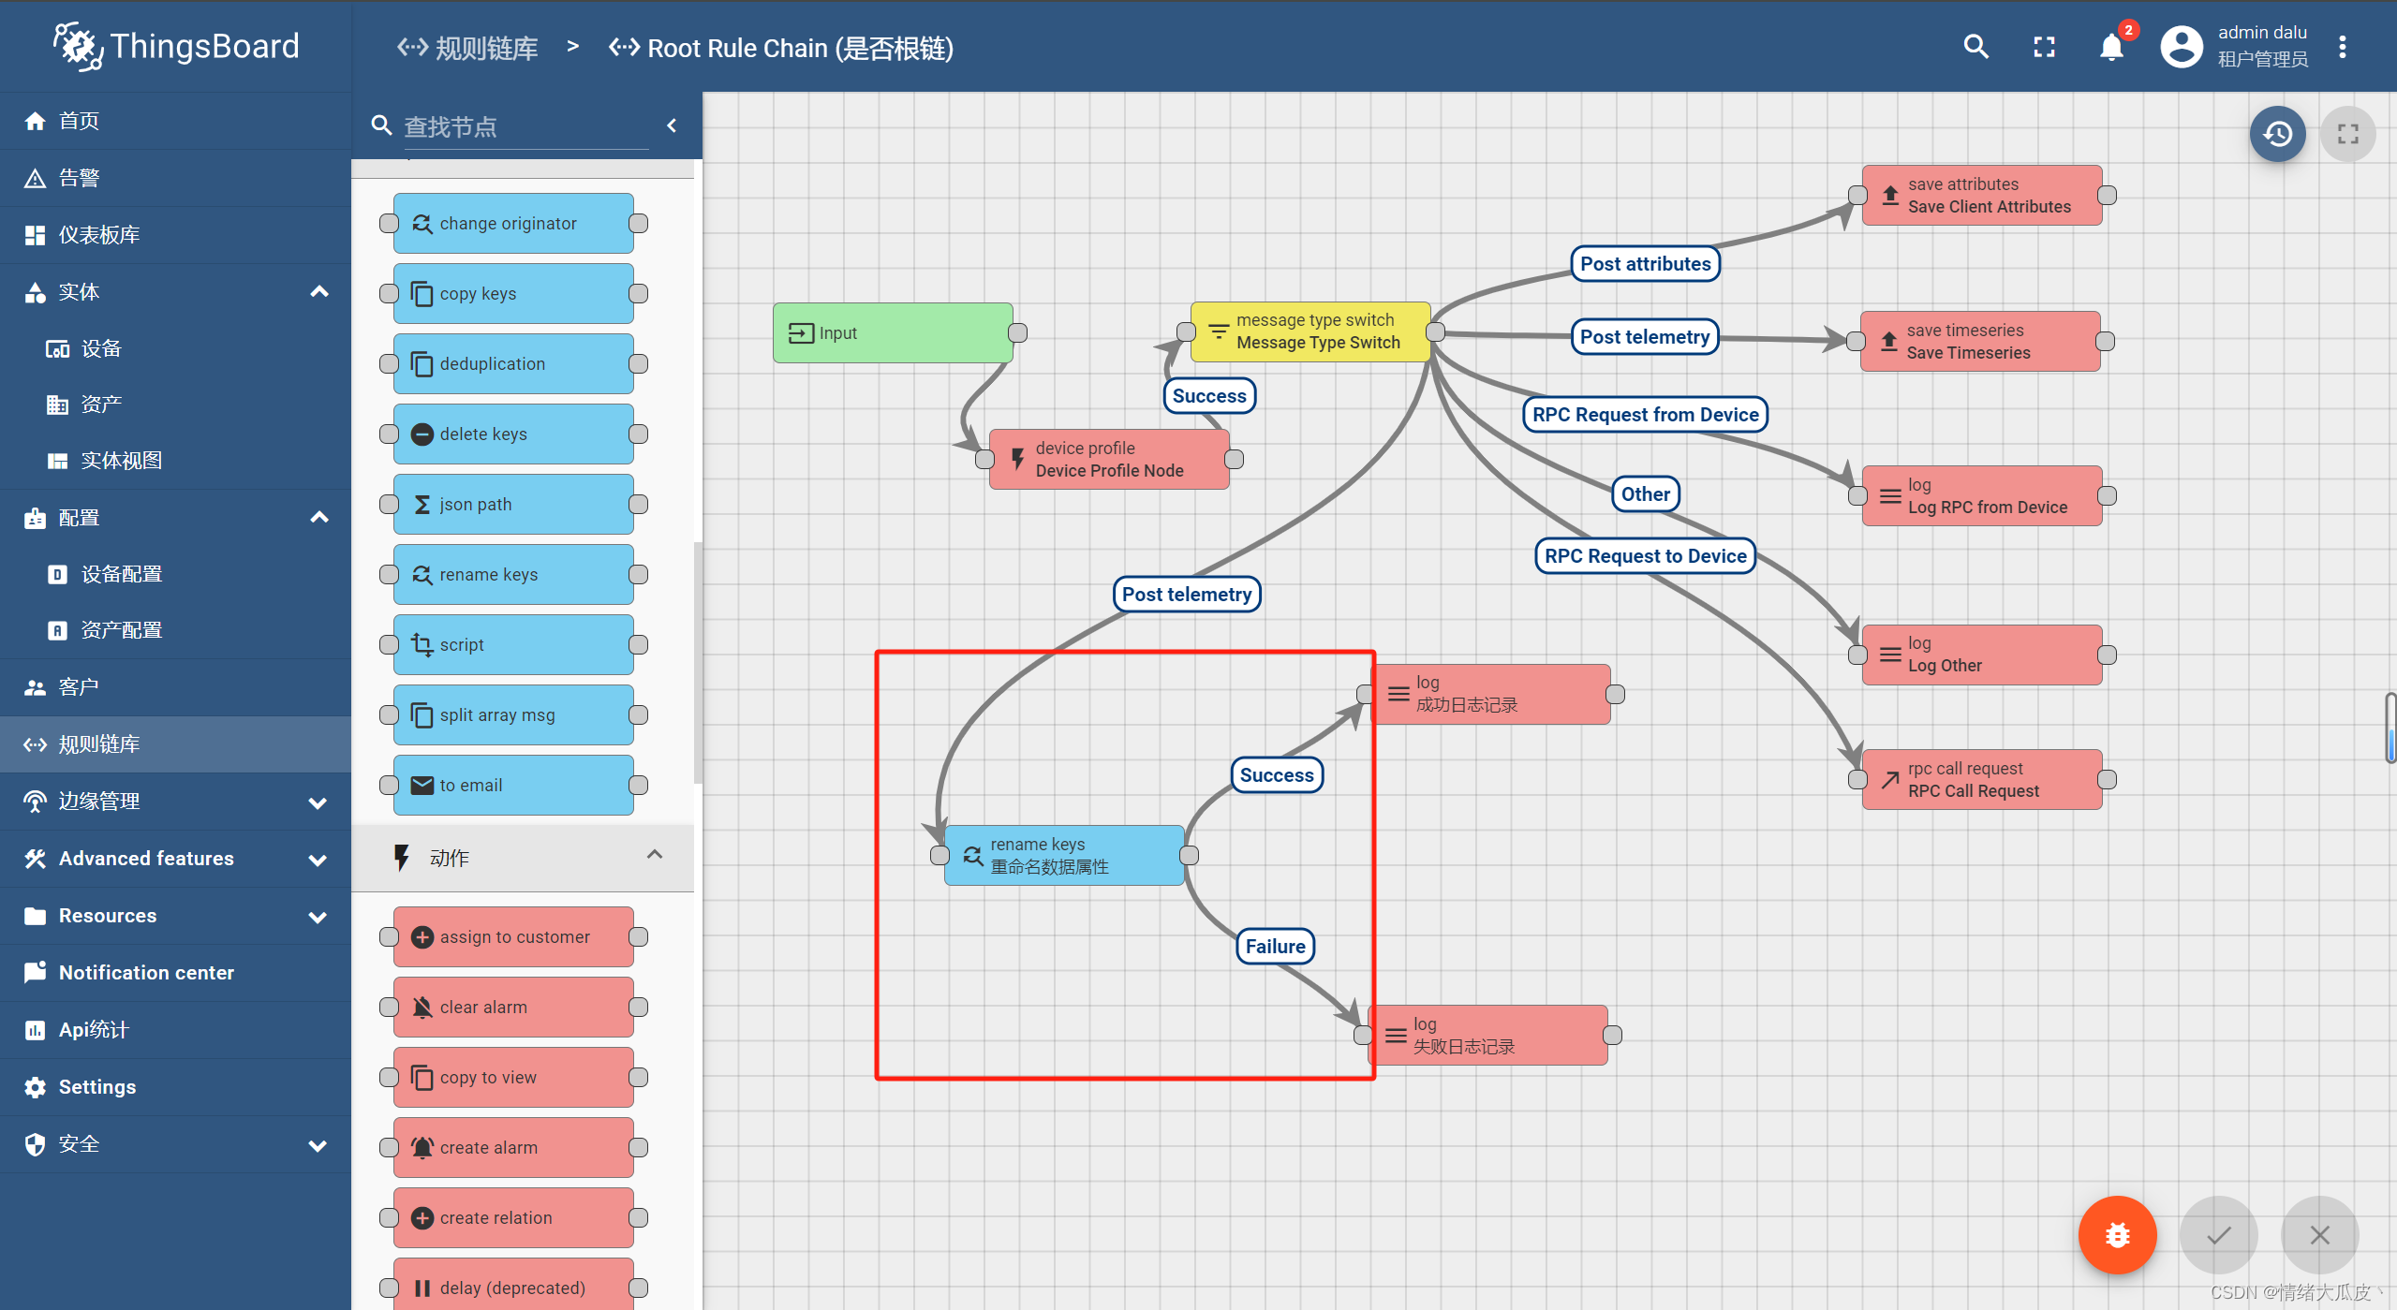2397x1310 pixels.
Task: Select the 重命名数据属性 rename keys node
Action: coord(1064,855)
